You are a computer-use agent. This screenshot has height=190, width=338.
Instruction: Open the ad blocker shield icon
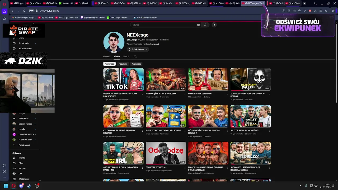tap(299, 11)
